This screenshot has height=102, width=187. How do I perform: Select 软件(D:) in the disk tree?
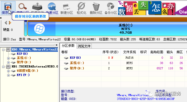click(x=24, y=62)
